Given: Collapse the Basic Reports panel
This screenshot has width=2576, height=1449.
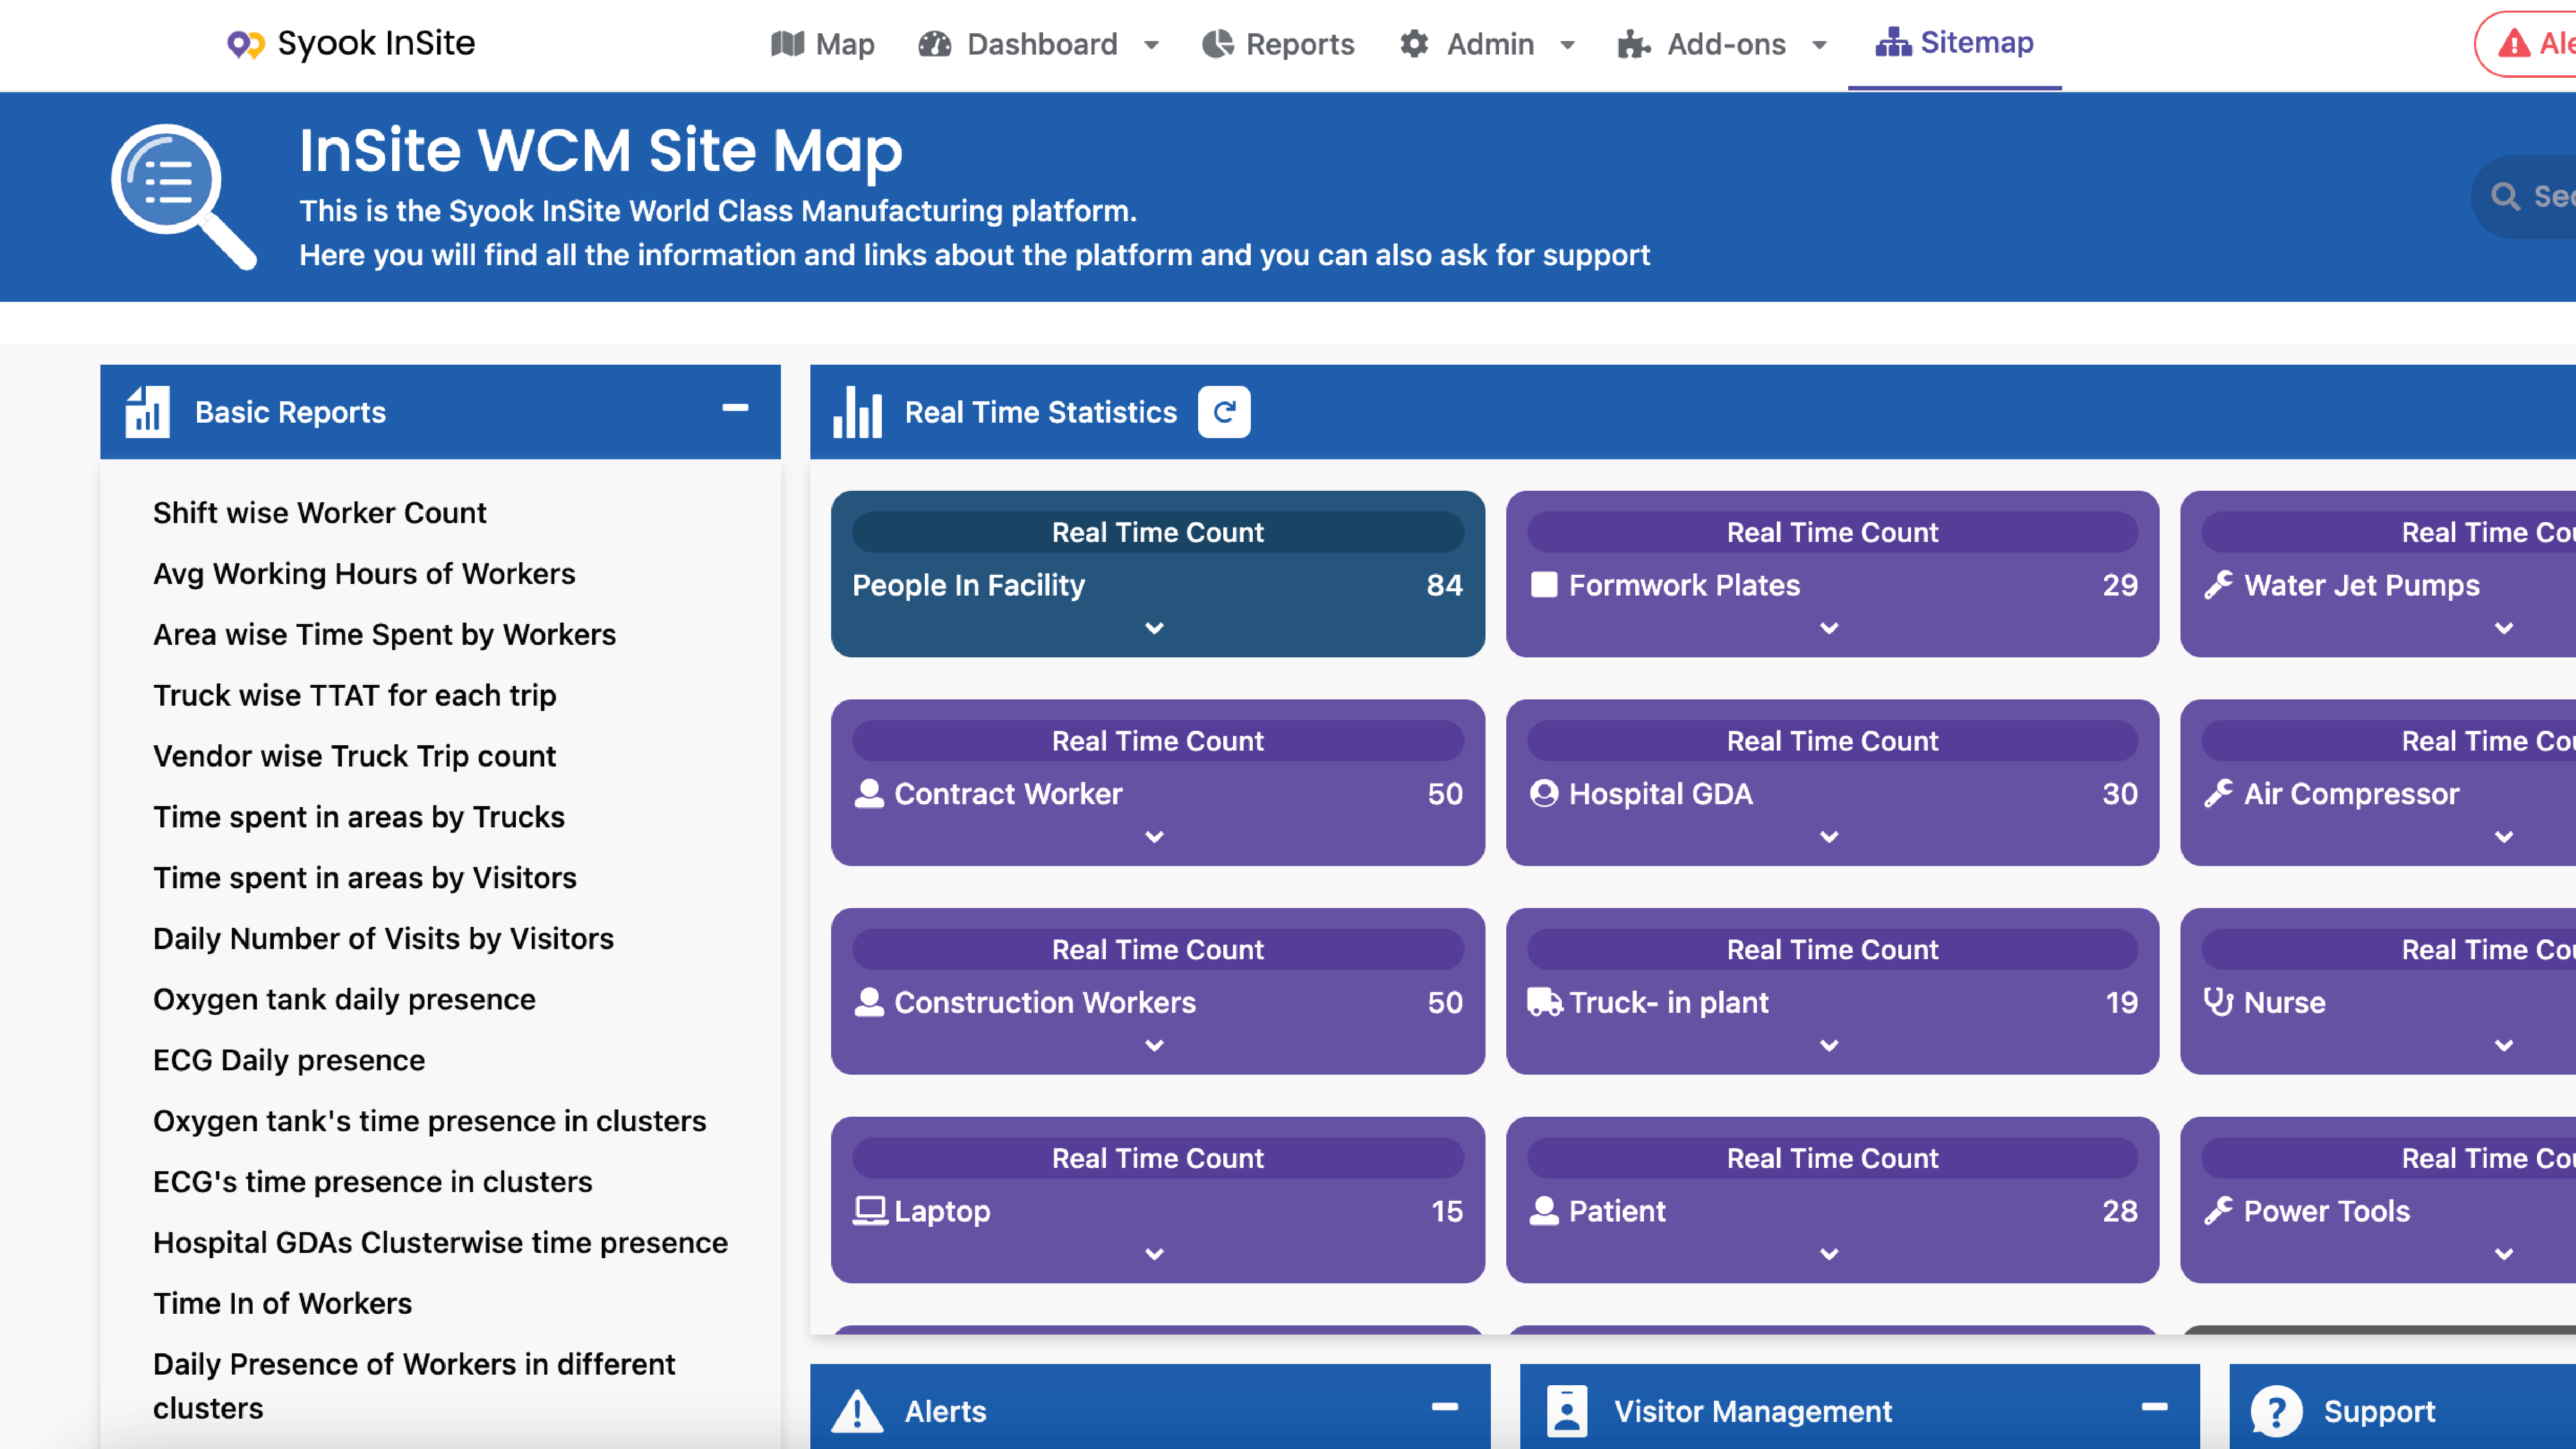Looking at the screenshot, I should [735, 408].
